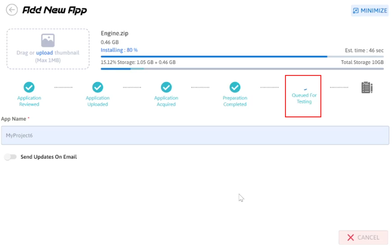Click the final checklist clipboard icon

click(367, 88)
